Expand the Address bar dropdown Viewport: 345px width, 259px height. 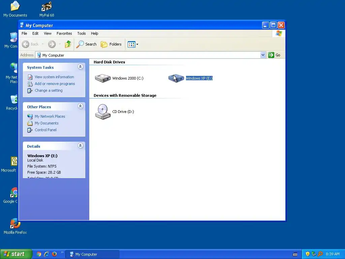(263, 55)
